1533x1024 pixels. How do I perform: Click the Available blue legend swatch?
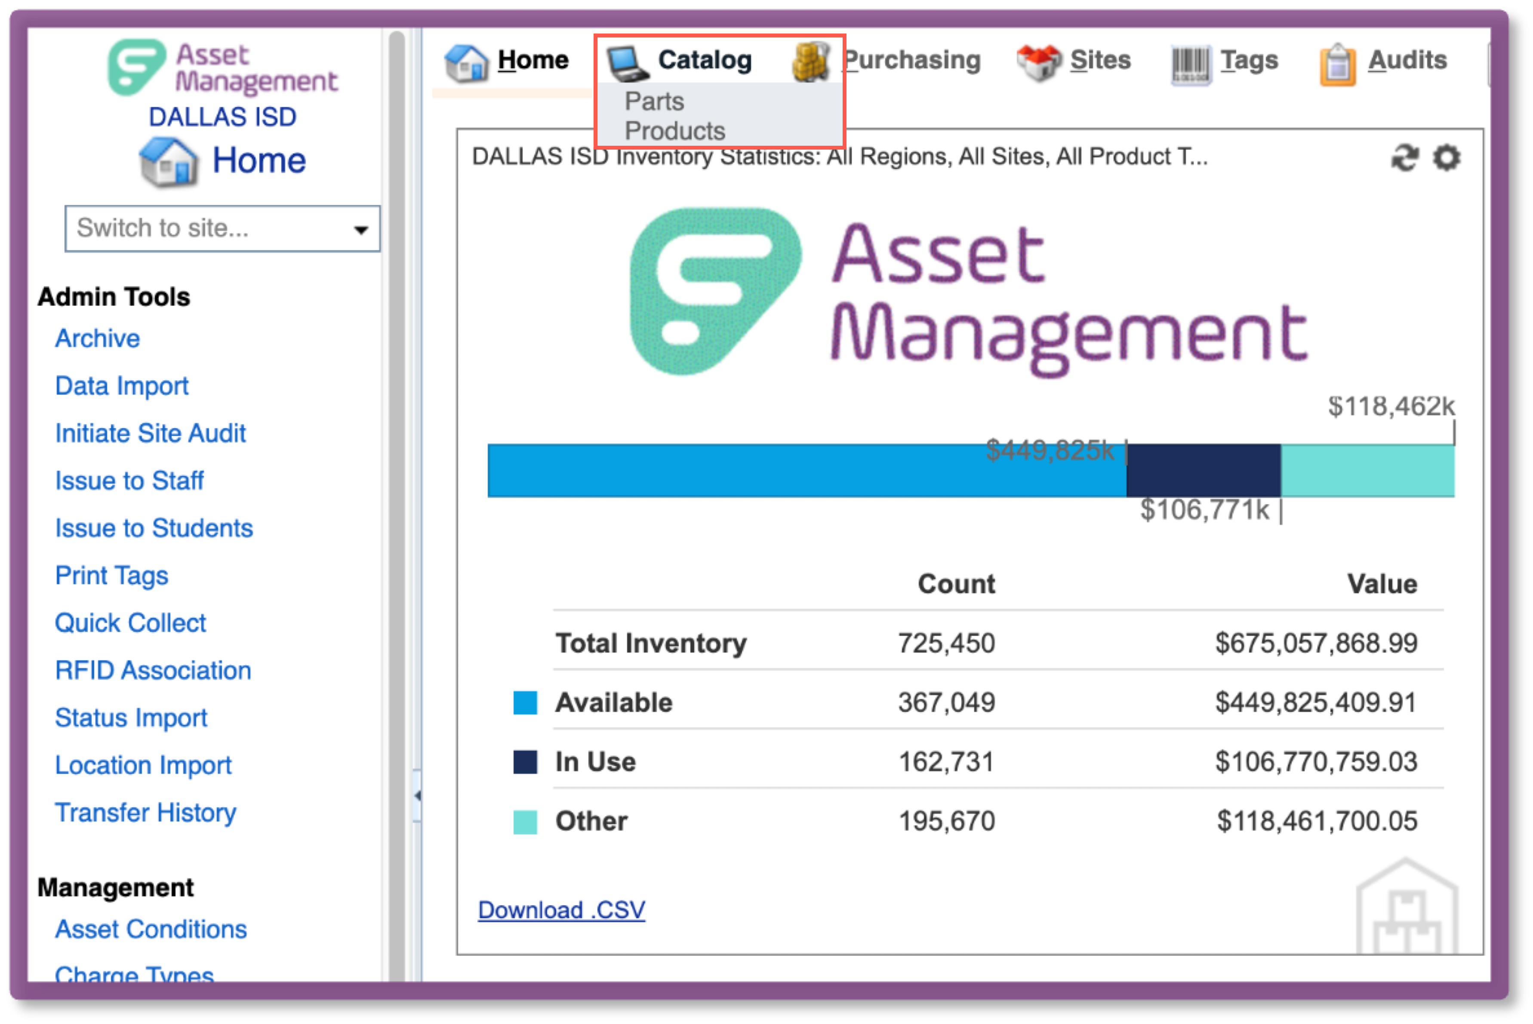click(525, 703)
